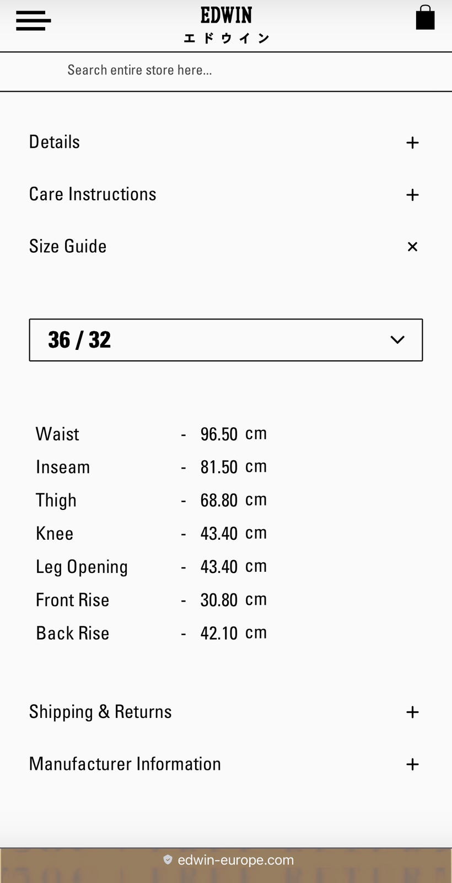Click the Size Guide heading
452x883 pixels.
(68, 246)
